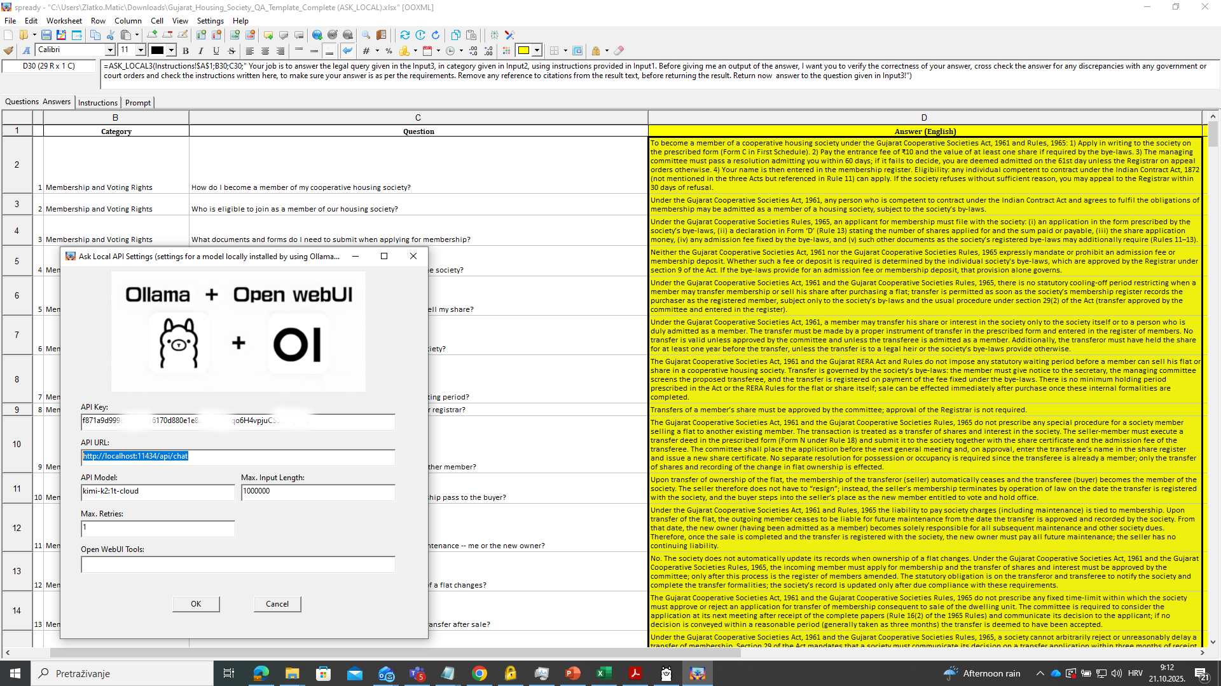Click the padlock cell protection icon
1221x686 pixels.
[x=595, y=51]
